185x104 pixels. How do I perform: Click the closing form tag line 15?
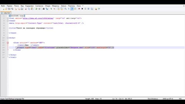[x=17, y=50]
